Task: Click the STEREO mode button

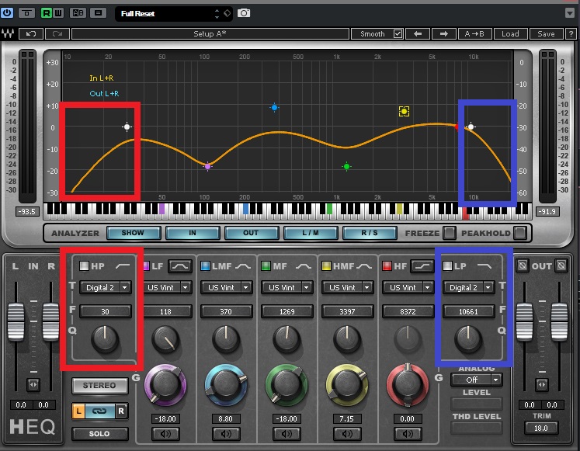Action: point(99,386)
